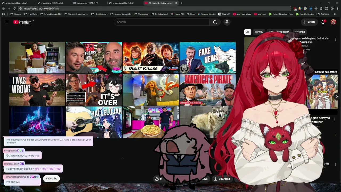This screenshot has width=341, height=192.
Task: Open the Grok bookmark
Action: click(191, 14)
